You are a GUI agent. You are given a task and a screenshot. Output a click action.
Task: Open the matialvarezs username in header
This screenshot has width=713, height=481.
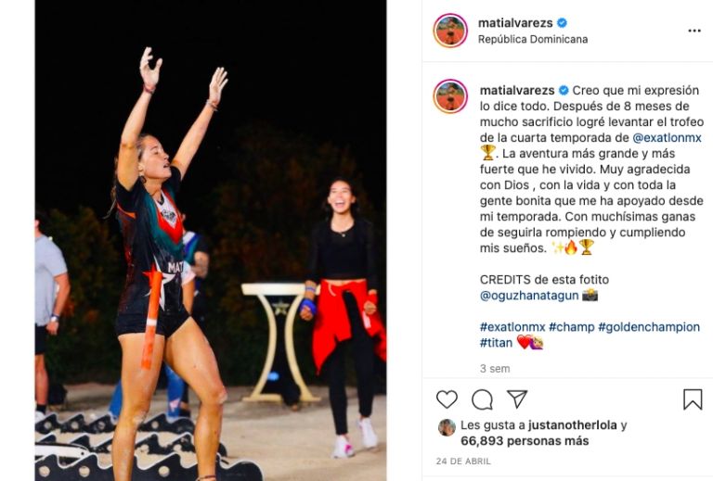515,22
